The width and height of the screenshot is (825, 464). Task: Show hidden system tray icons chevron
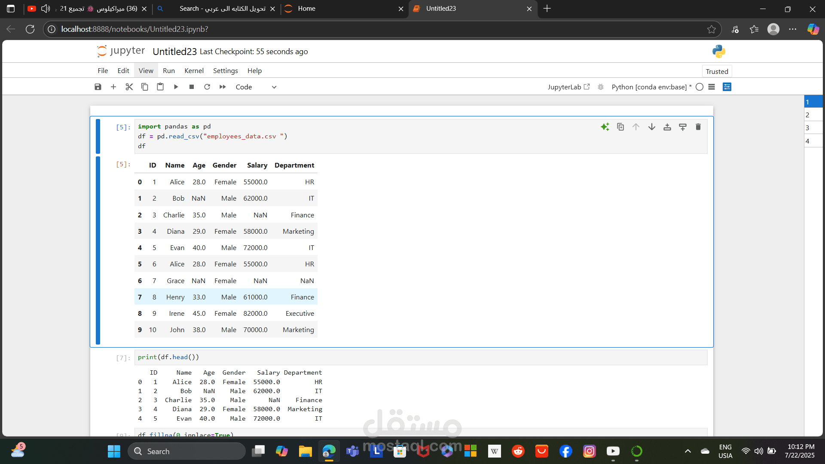coord(687,451)
